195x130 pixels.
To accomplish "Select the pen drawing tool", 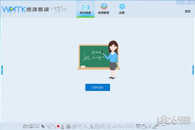I will click(x=54, y=126).
